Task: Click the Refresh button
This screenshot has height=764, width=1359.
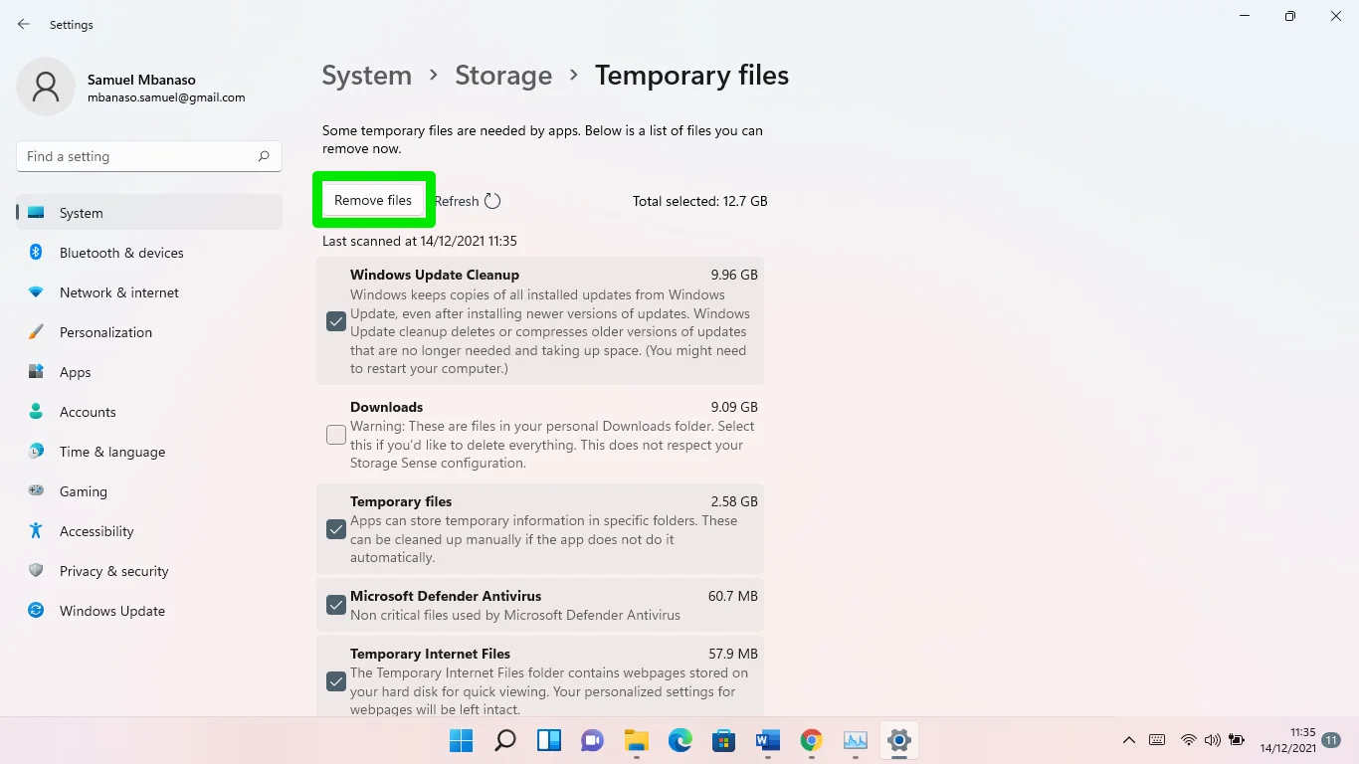Action: [x=468, y=201]
